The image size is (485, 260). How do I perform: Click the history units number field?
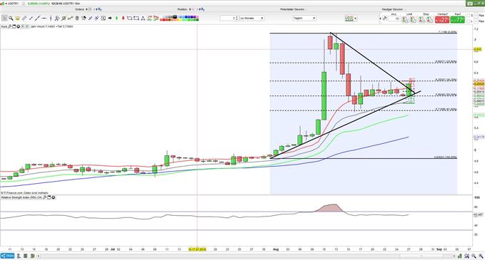[x=229, y=19]
